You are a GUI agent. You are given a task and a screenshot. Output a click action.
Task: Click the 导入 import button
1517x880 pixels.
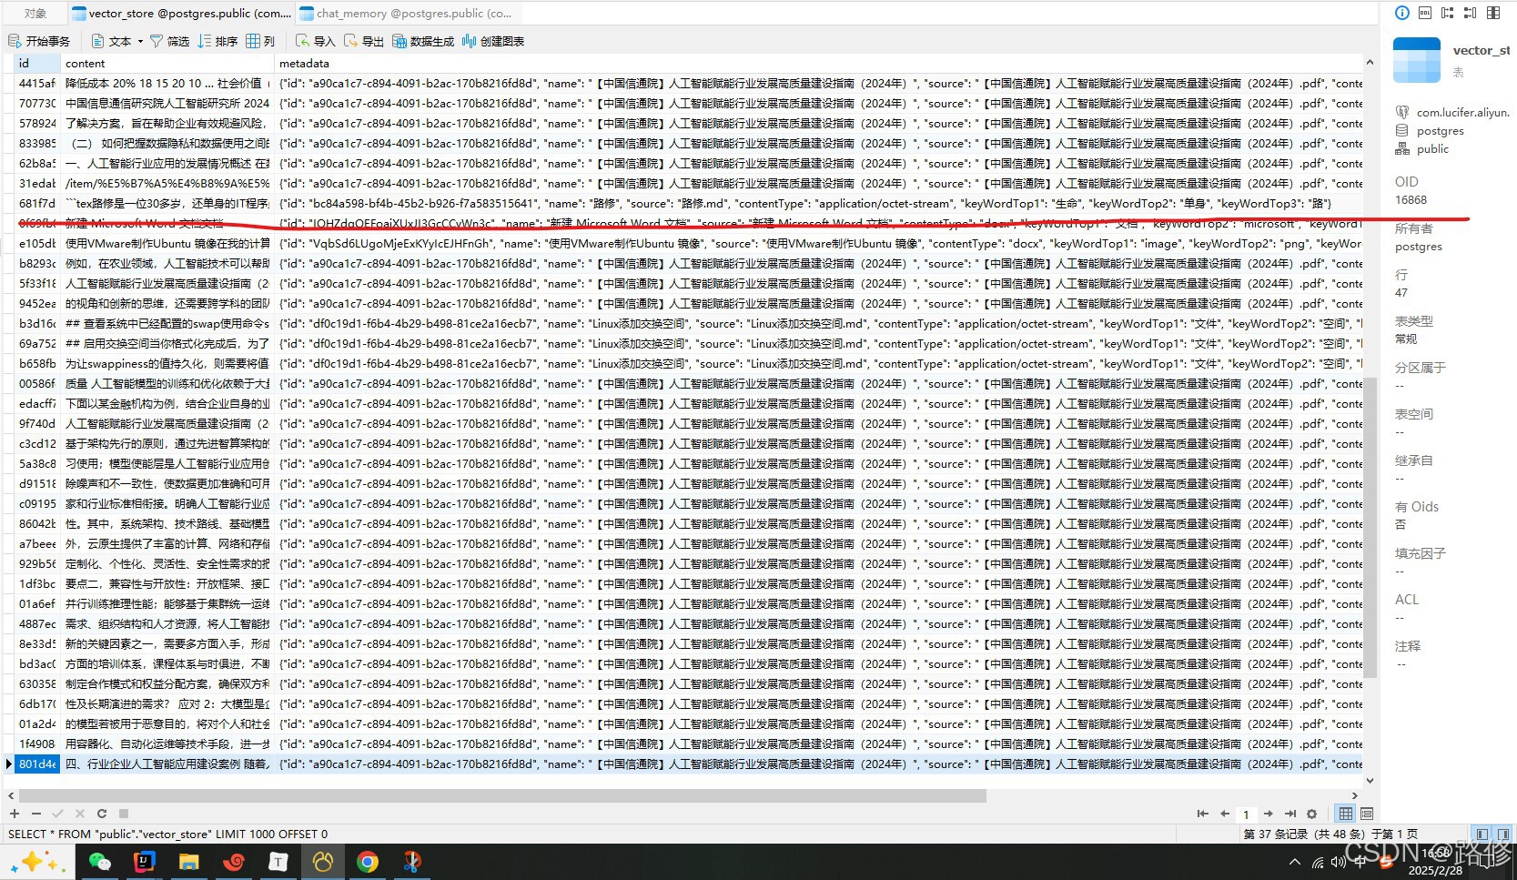[x=316, y=41]
